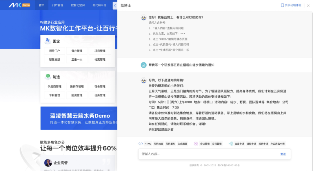Click the workflow icon beside 出差申请

(x=231, y=144)
